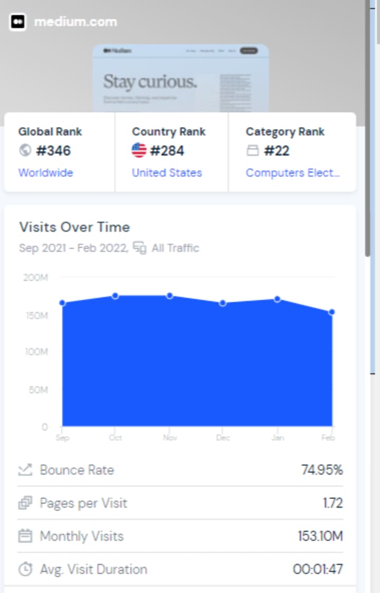Viewport: 380px width, 593px height.
Task: Select the All Traffic label
Action: point(175,248)
